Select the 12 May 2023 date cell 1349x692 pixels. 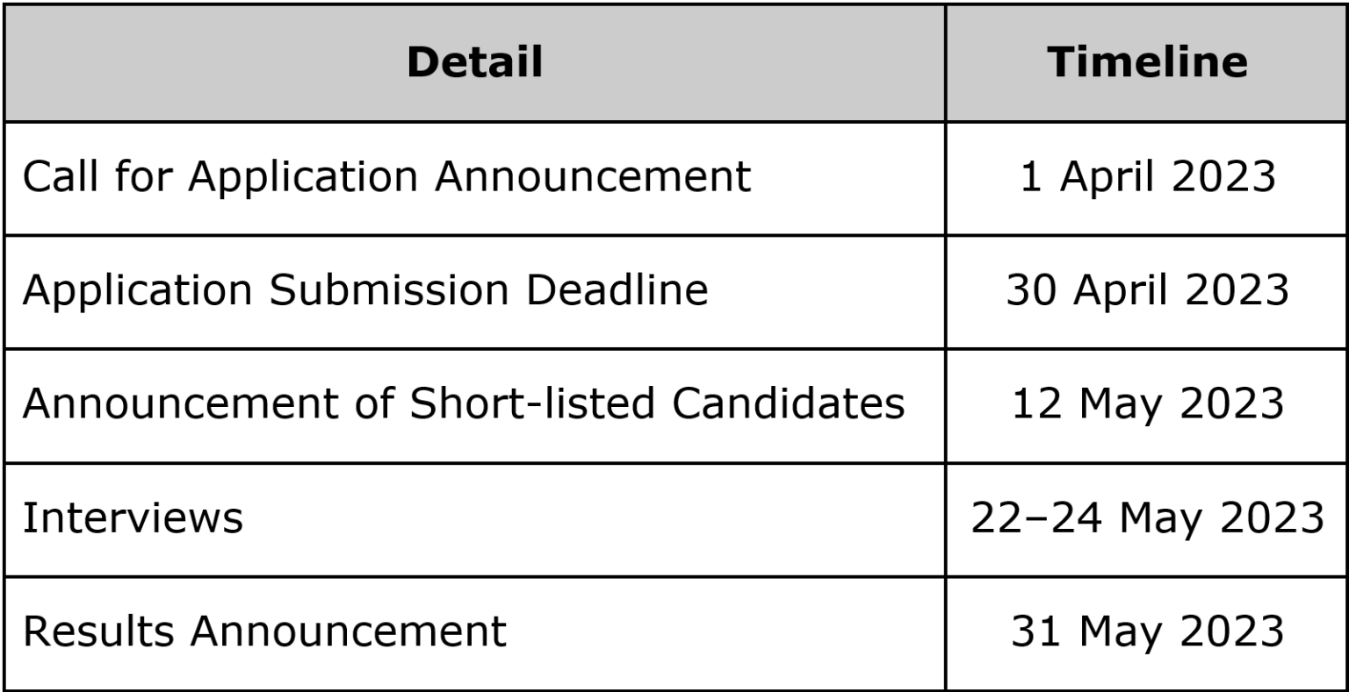[x=1147, y=405]
